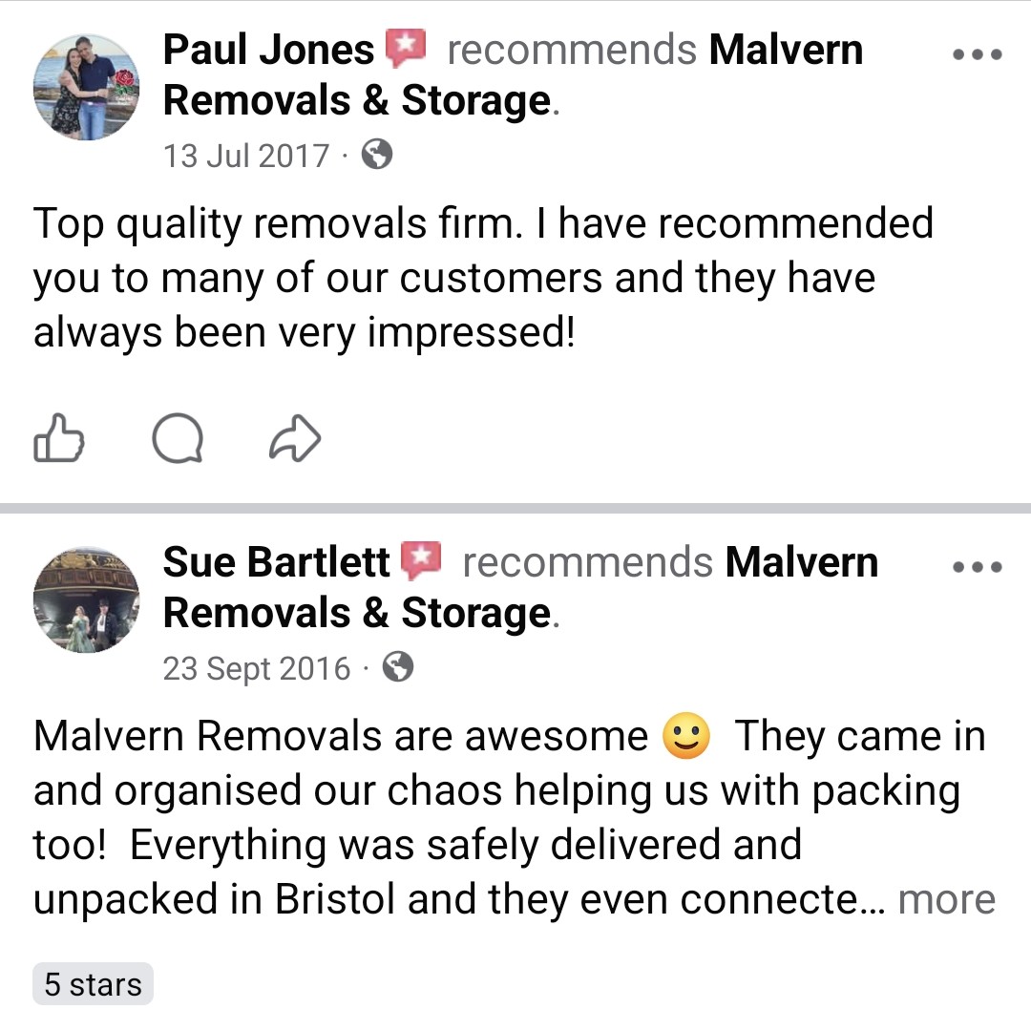1031x1030 pixels.
Task: Open the 23 Sept 2016 post timestamp
Action: [257, 668]
